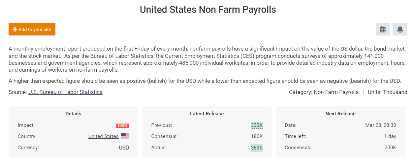
Task: Click the bell alert icon
Action: [400, 29]
